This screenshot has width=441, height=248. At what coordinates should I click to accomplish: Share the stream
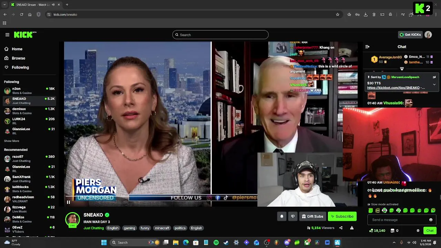tap(341, 228)
